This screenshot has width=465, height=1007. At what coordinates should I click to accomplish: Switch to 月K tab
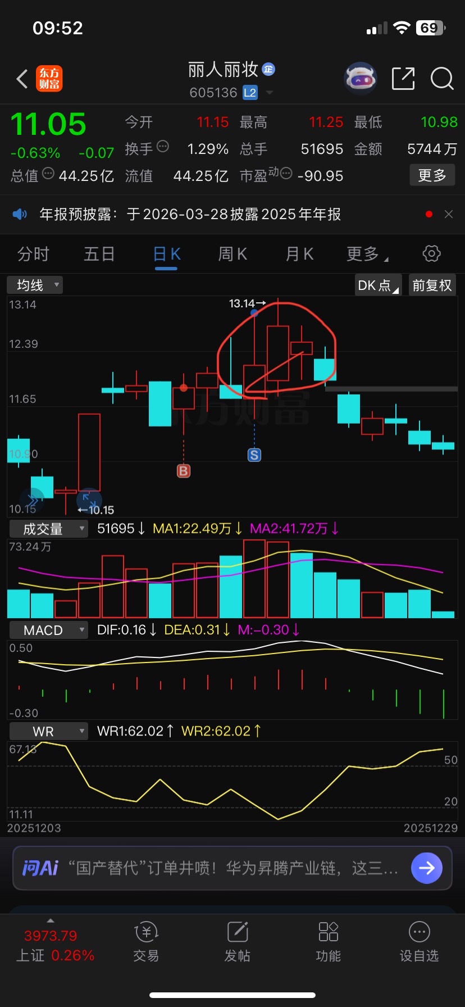click(x=299, y=254)
